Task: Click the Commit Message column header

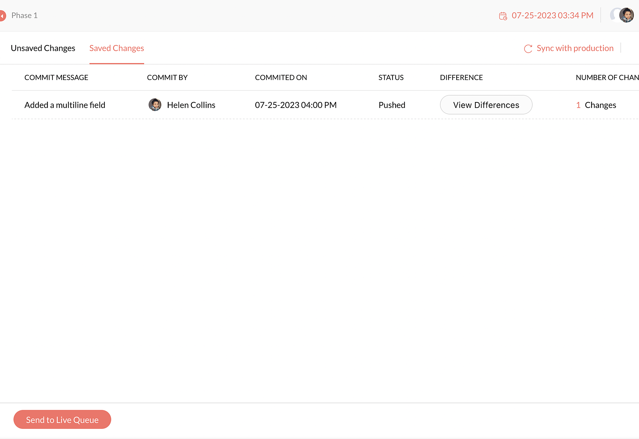Action: tap(56, 77)
